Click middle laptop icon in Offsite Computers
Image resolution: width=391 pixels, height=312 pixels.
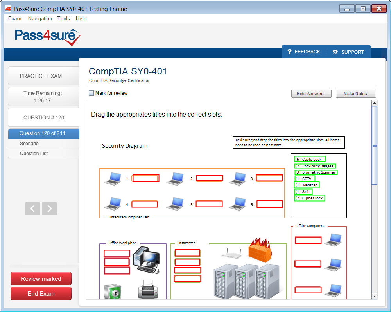click(x=333, y=265)
